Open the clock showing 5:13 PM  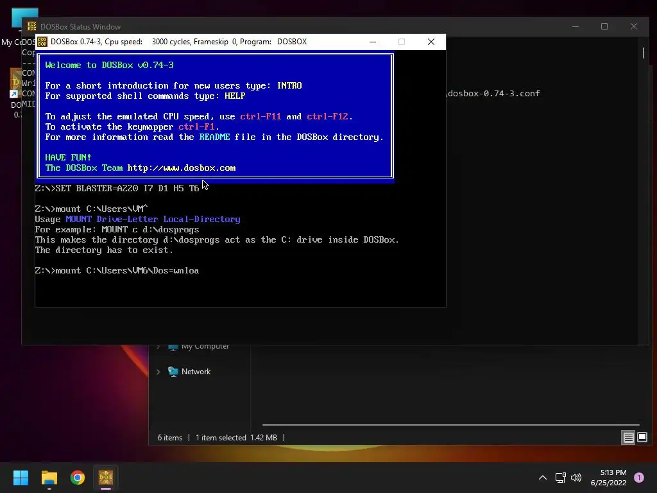point(609,478)
